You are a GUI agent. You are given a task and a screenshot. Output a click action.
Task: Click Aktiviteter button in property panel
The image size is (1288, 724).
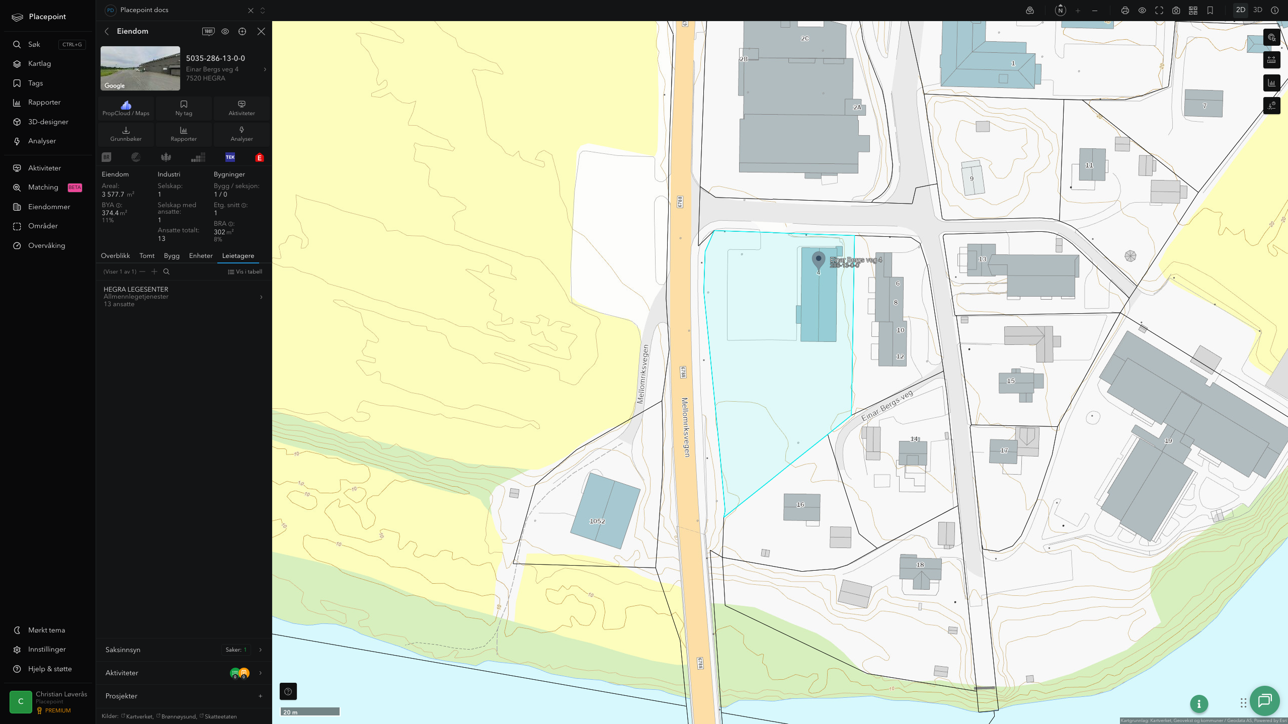(x=242, y=108)
